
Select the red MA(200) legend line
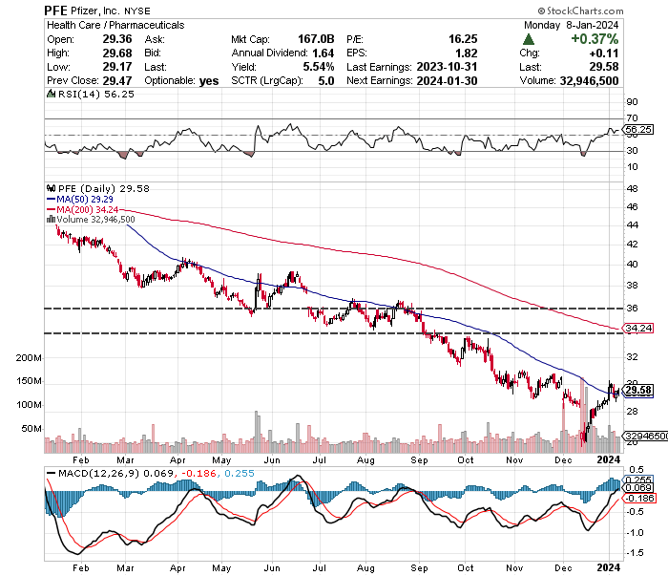tap(50, 209)
